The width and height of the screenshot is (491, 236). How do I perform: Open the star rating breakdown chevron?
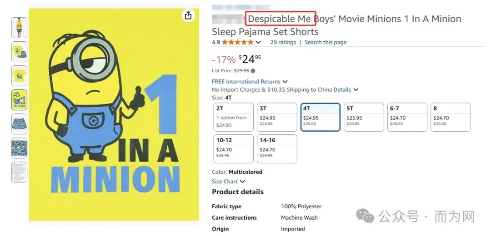[258, 42]
